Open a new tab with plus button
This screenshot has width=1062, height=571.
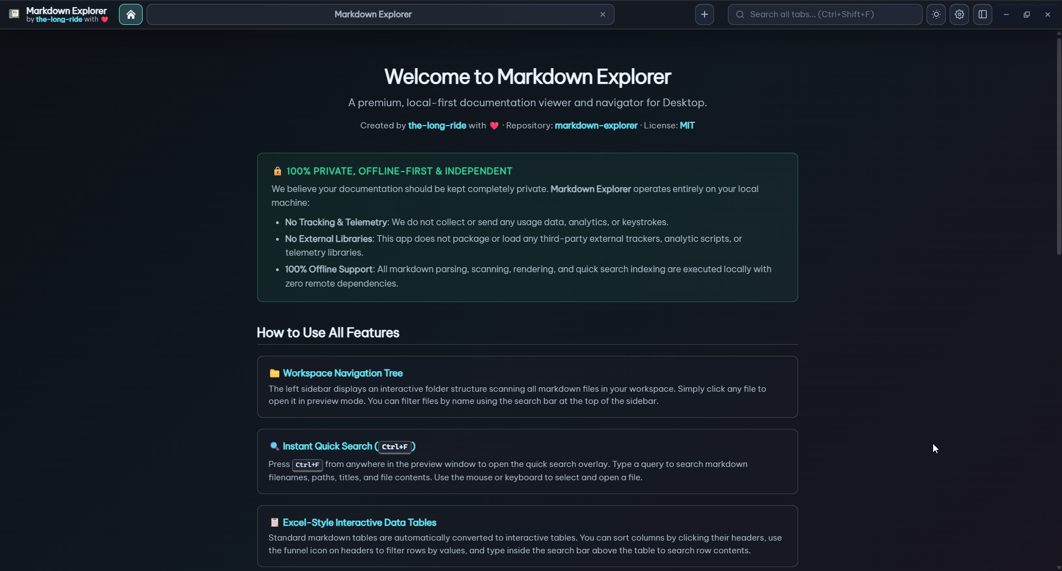704,14
